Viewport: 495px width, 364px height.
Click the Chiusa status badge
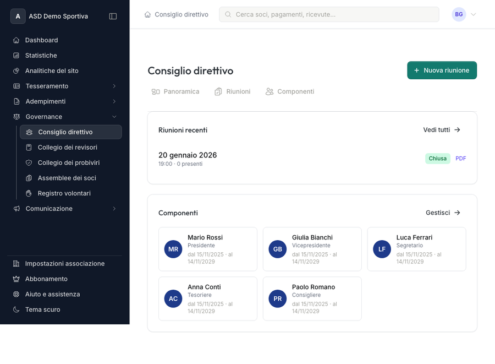coord(438,159)
